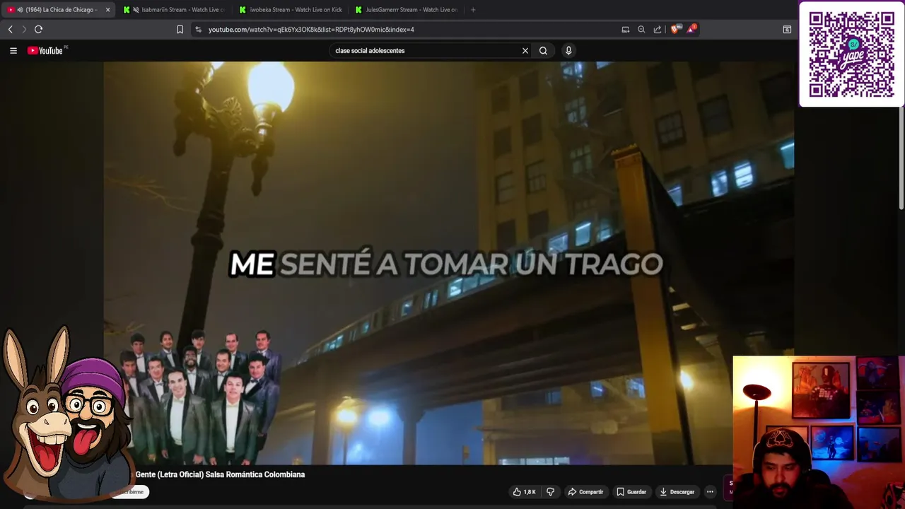Click the Compartir share button
Image resolution: width=905 pixels, height=509 pixels.
(585, 491)
